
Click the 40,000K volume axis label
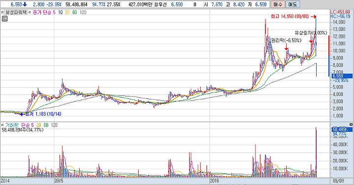click(x=340, y=144)
